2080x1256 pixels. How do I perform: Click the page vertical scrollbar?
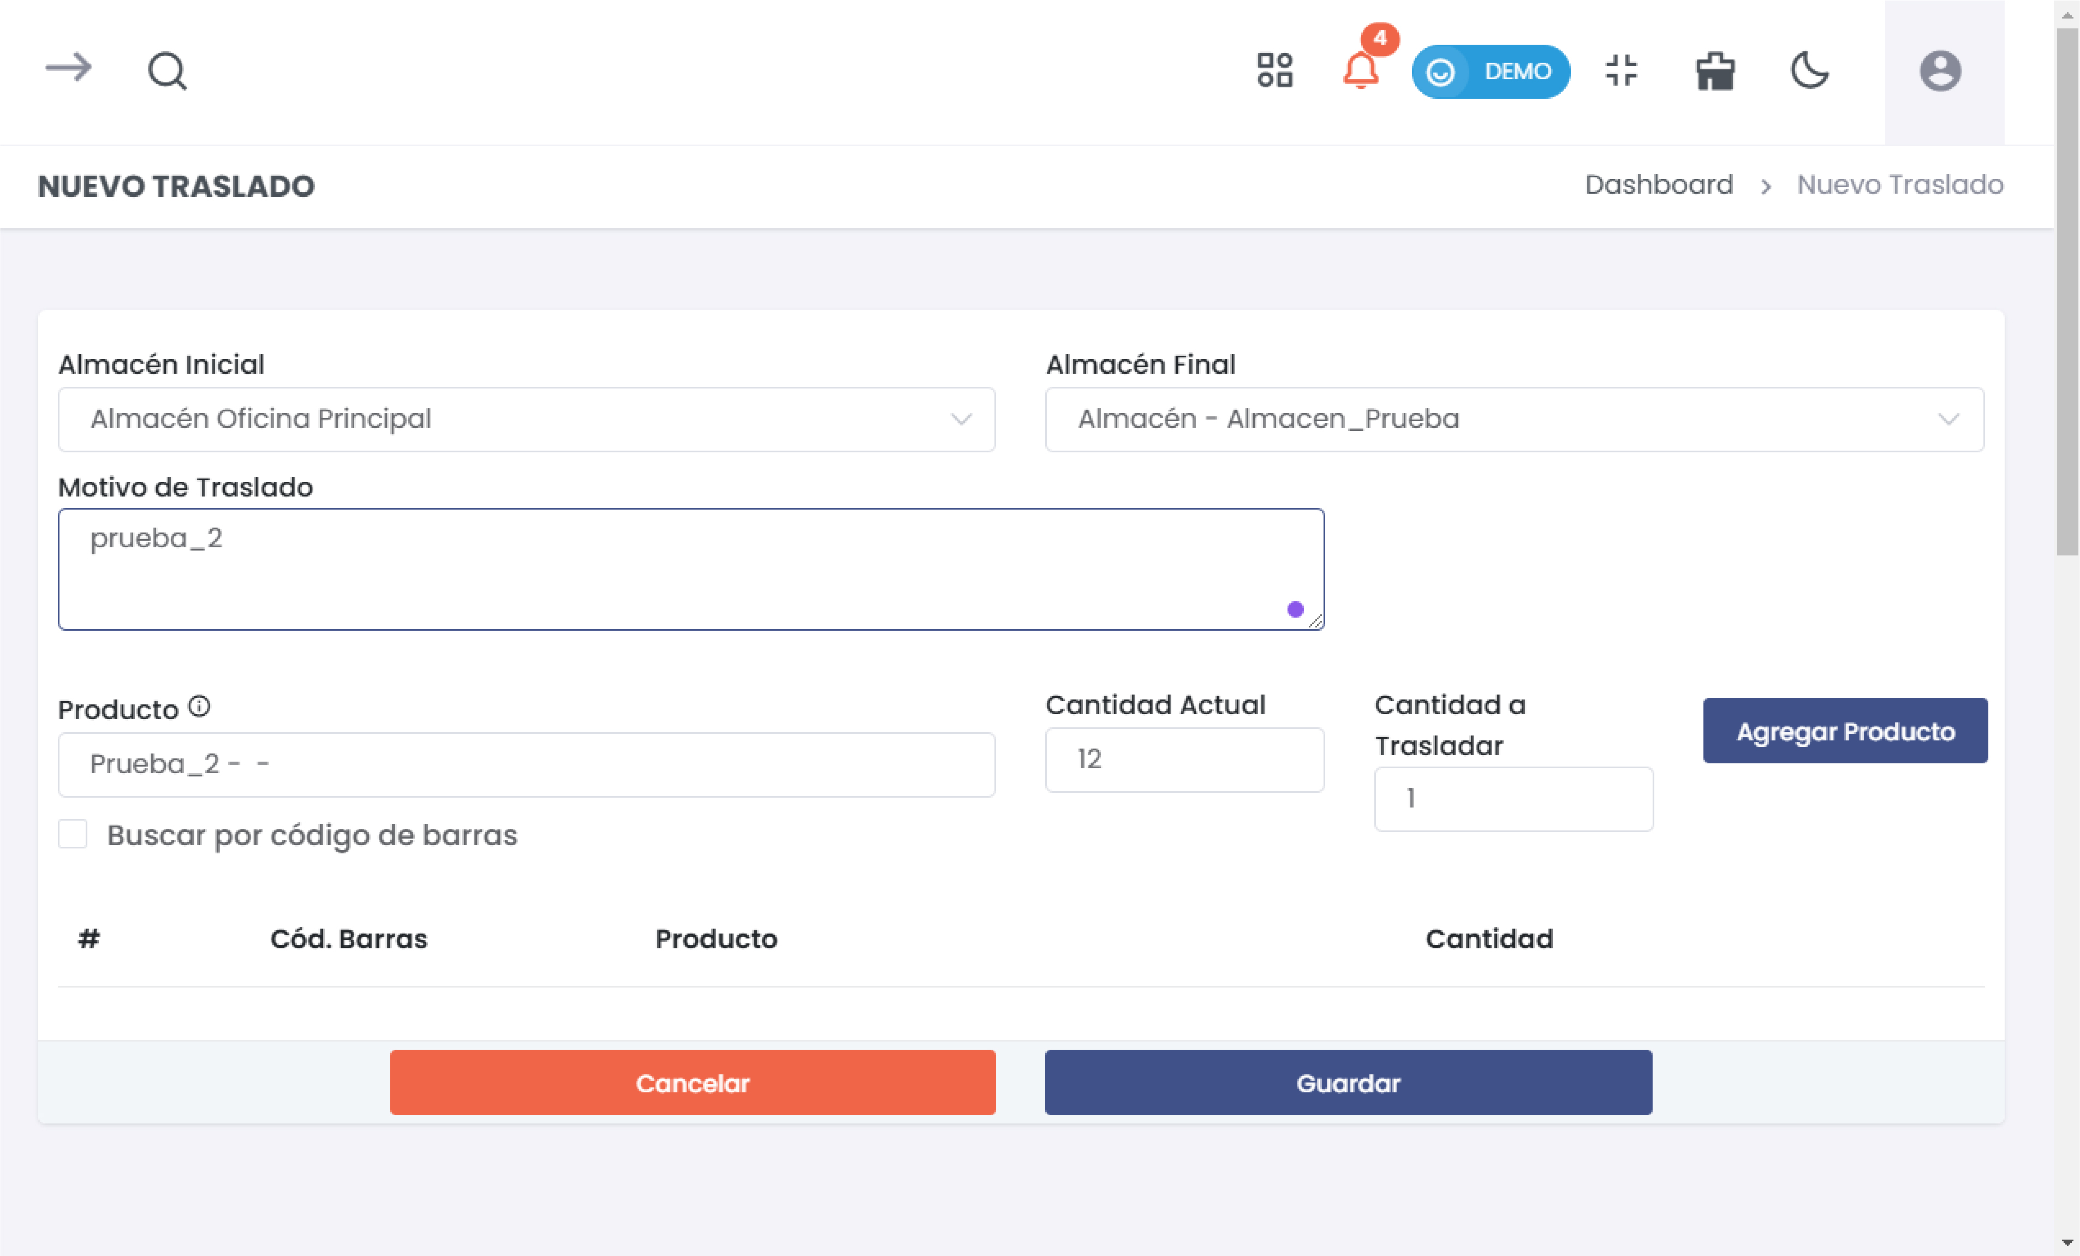2067,291
